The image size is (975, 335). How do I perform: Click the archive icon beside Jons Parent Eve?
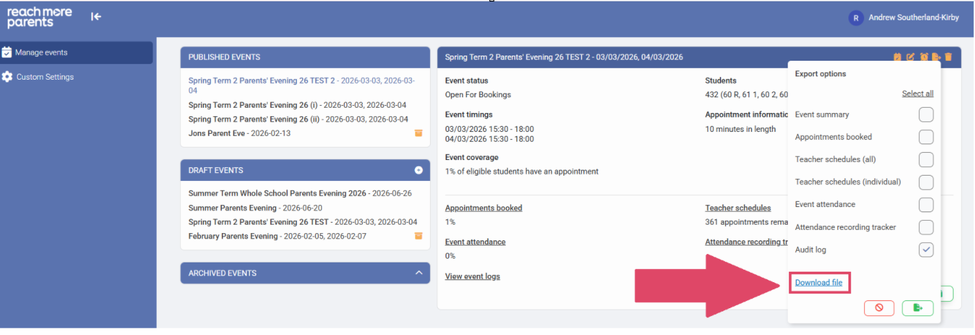pyautogui.click(x=418, y=133)
